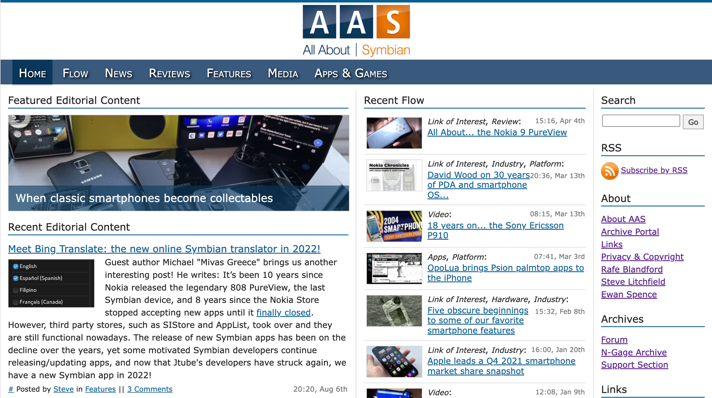Click the AAS All About Symbian logo

(x=356, y=31)
